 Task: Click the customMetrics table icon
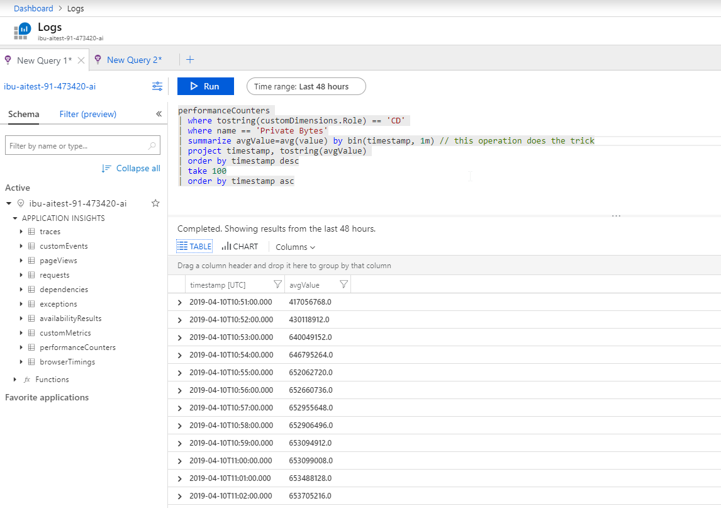point(31,332)
